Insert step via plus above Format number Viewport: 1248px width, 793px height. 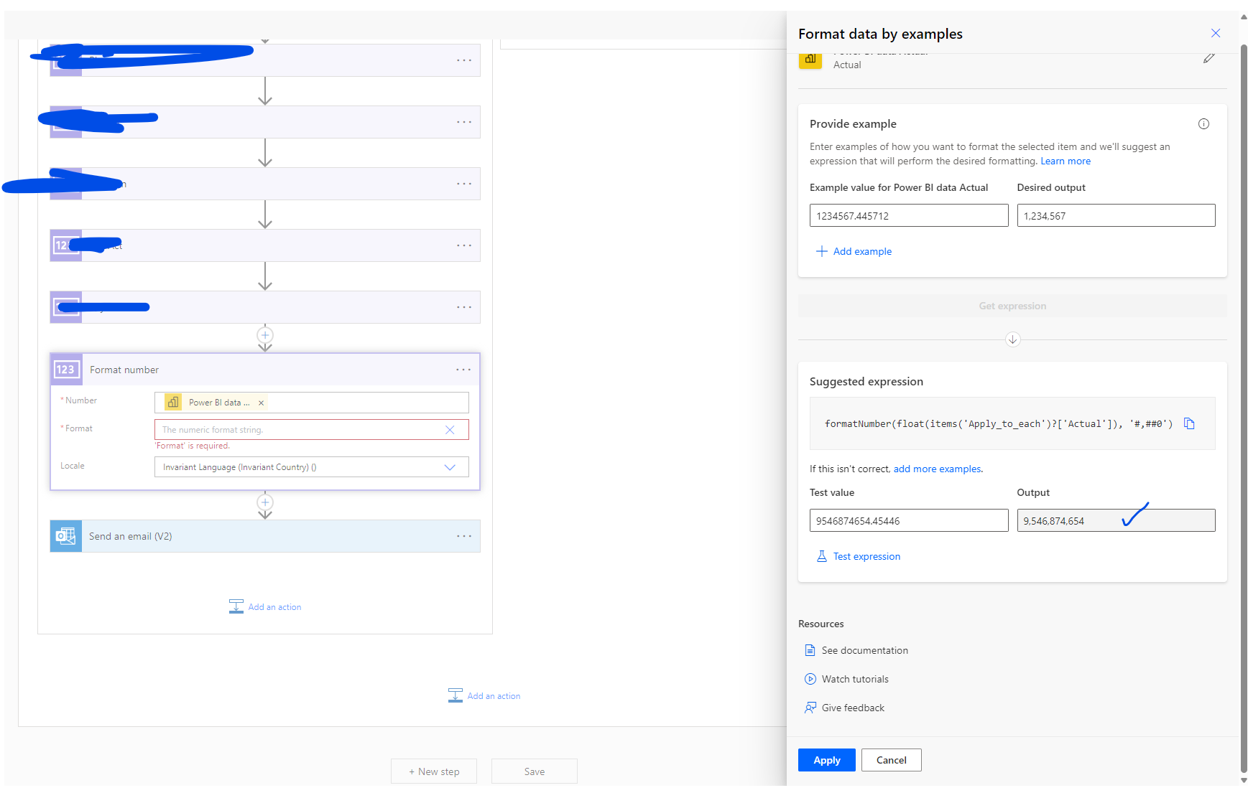[x=265, y=335]
